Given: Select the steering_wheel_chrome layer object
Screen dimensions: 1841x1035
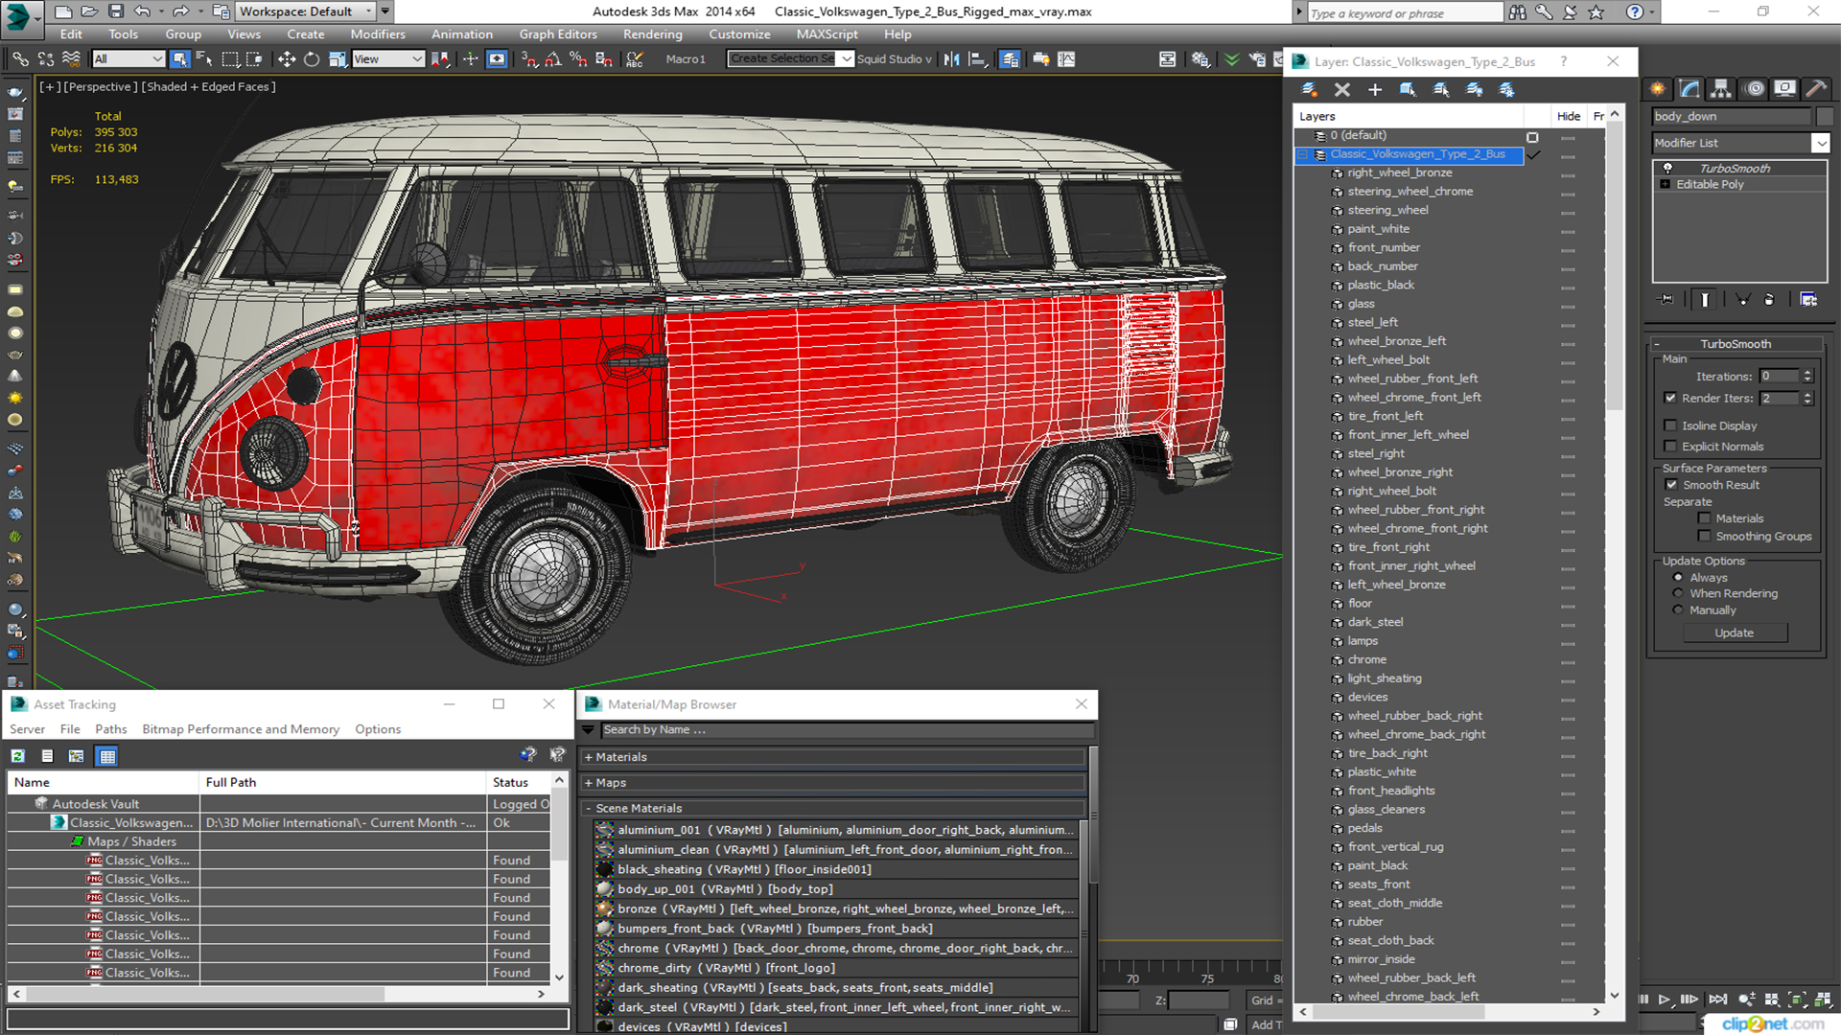Looking at the screenshot, I should (1410, 192).
